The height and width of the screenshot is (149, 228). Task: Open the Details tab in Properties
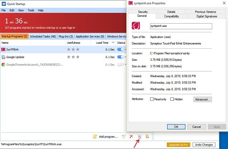[x=171, y=12]
